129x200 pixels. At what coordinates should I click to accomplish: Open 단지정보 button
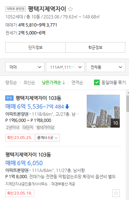click(35, 47)
